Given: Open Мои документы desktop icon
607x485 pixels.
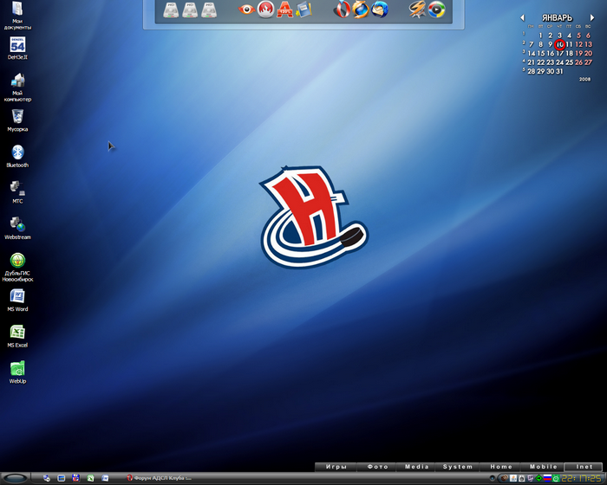Looking at the screenshot, I should [17, 16].
